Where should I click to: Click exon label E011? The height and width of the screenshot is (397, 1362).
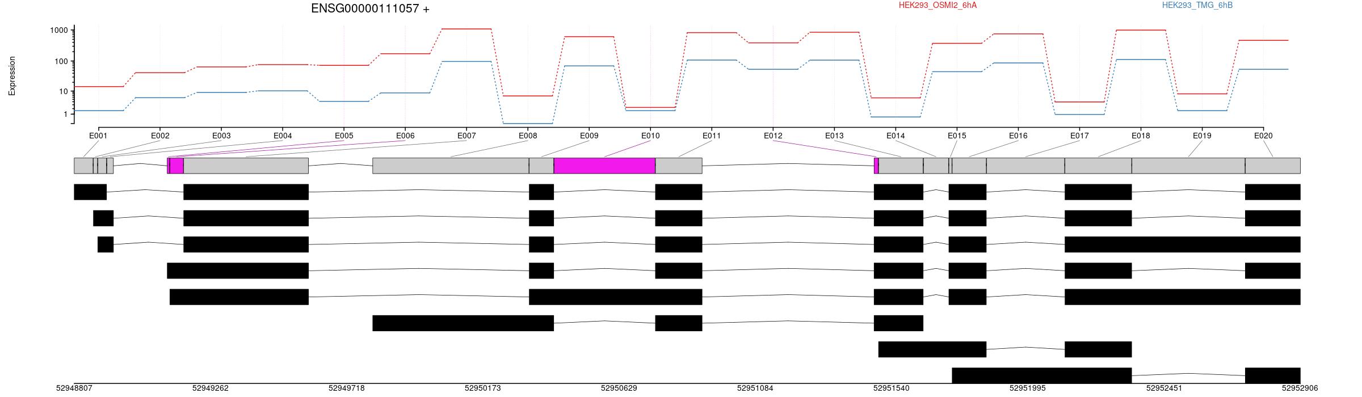[x=712, y=136]
